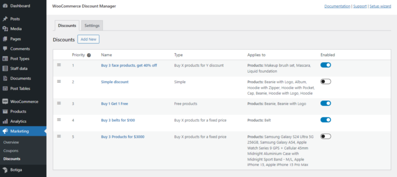Open the Documentation link
Screen dimensions: 397x177
click(337, 6)
